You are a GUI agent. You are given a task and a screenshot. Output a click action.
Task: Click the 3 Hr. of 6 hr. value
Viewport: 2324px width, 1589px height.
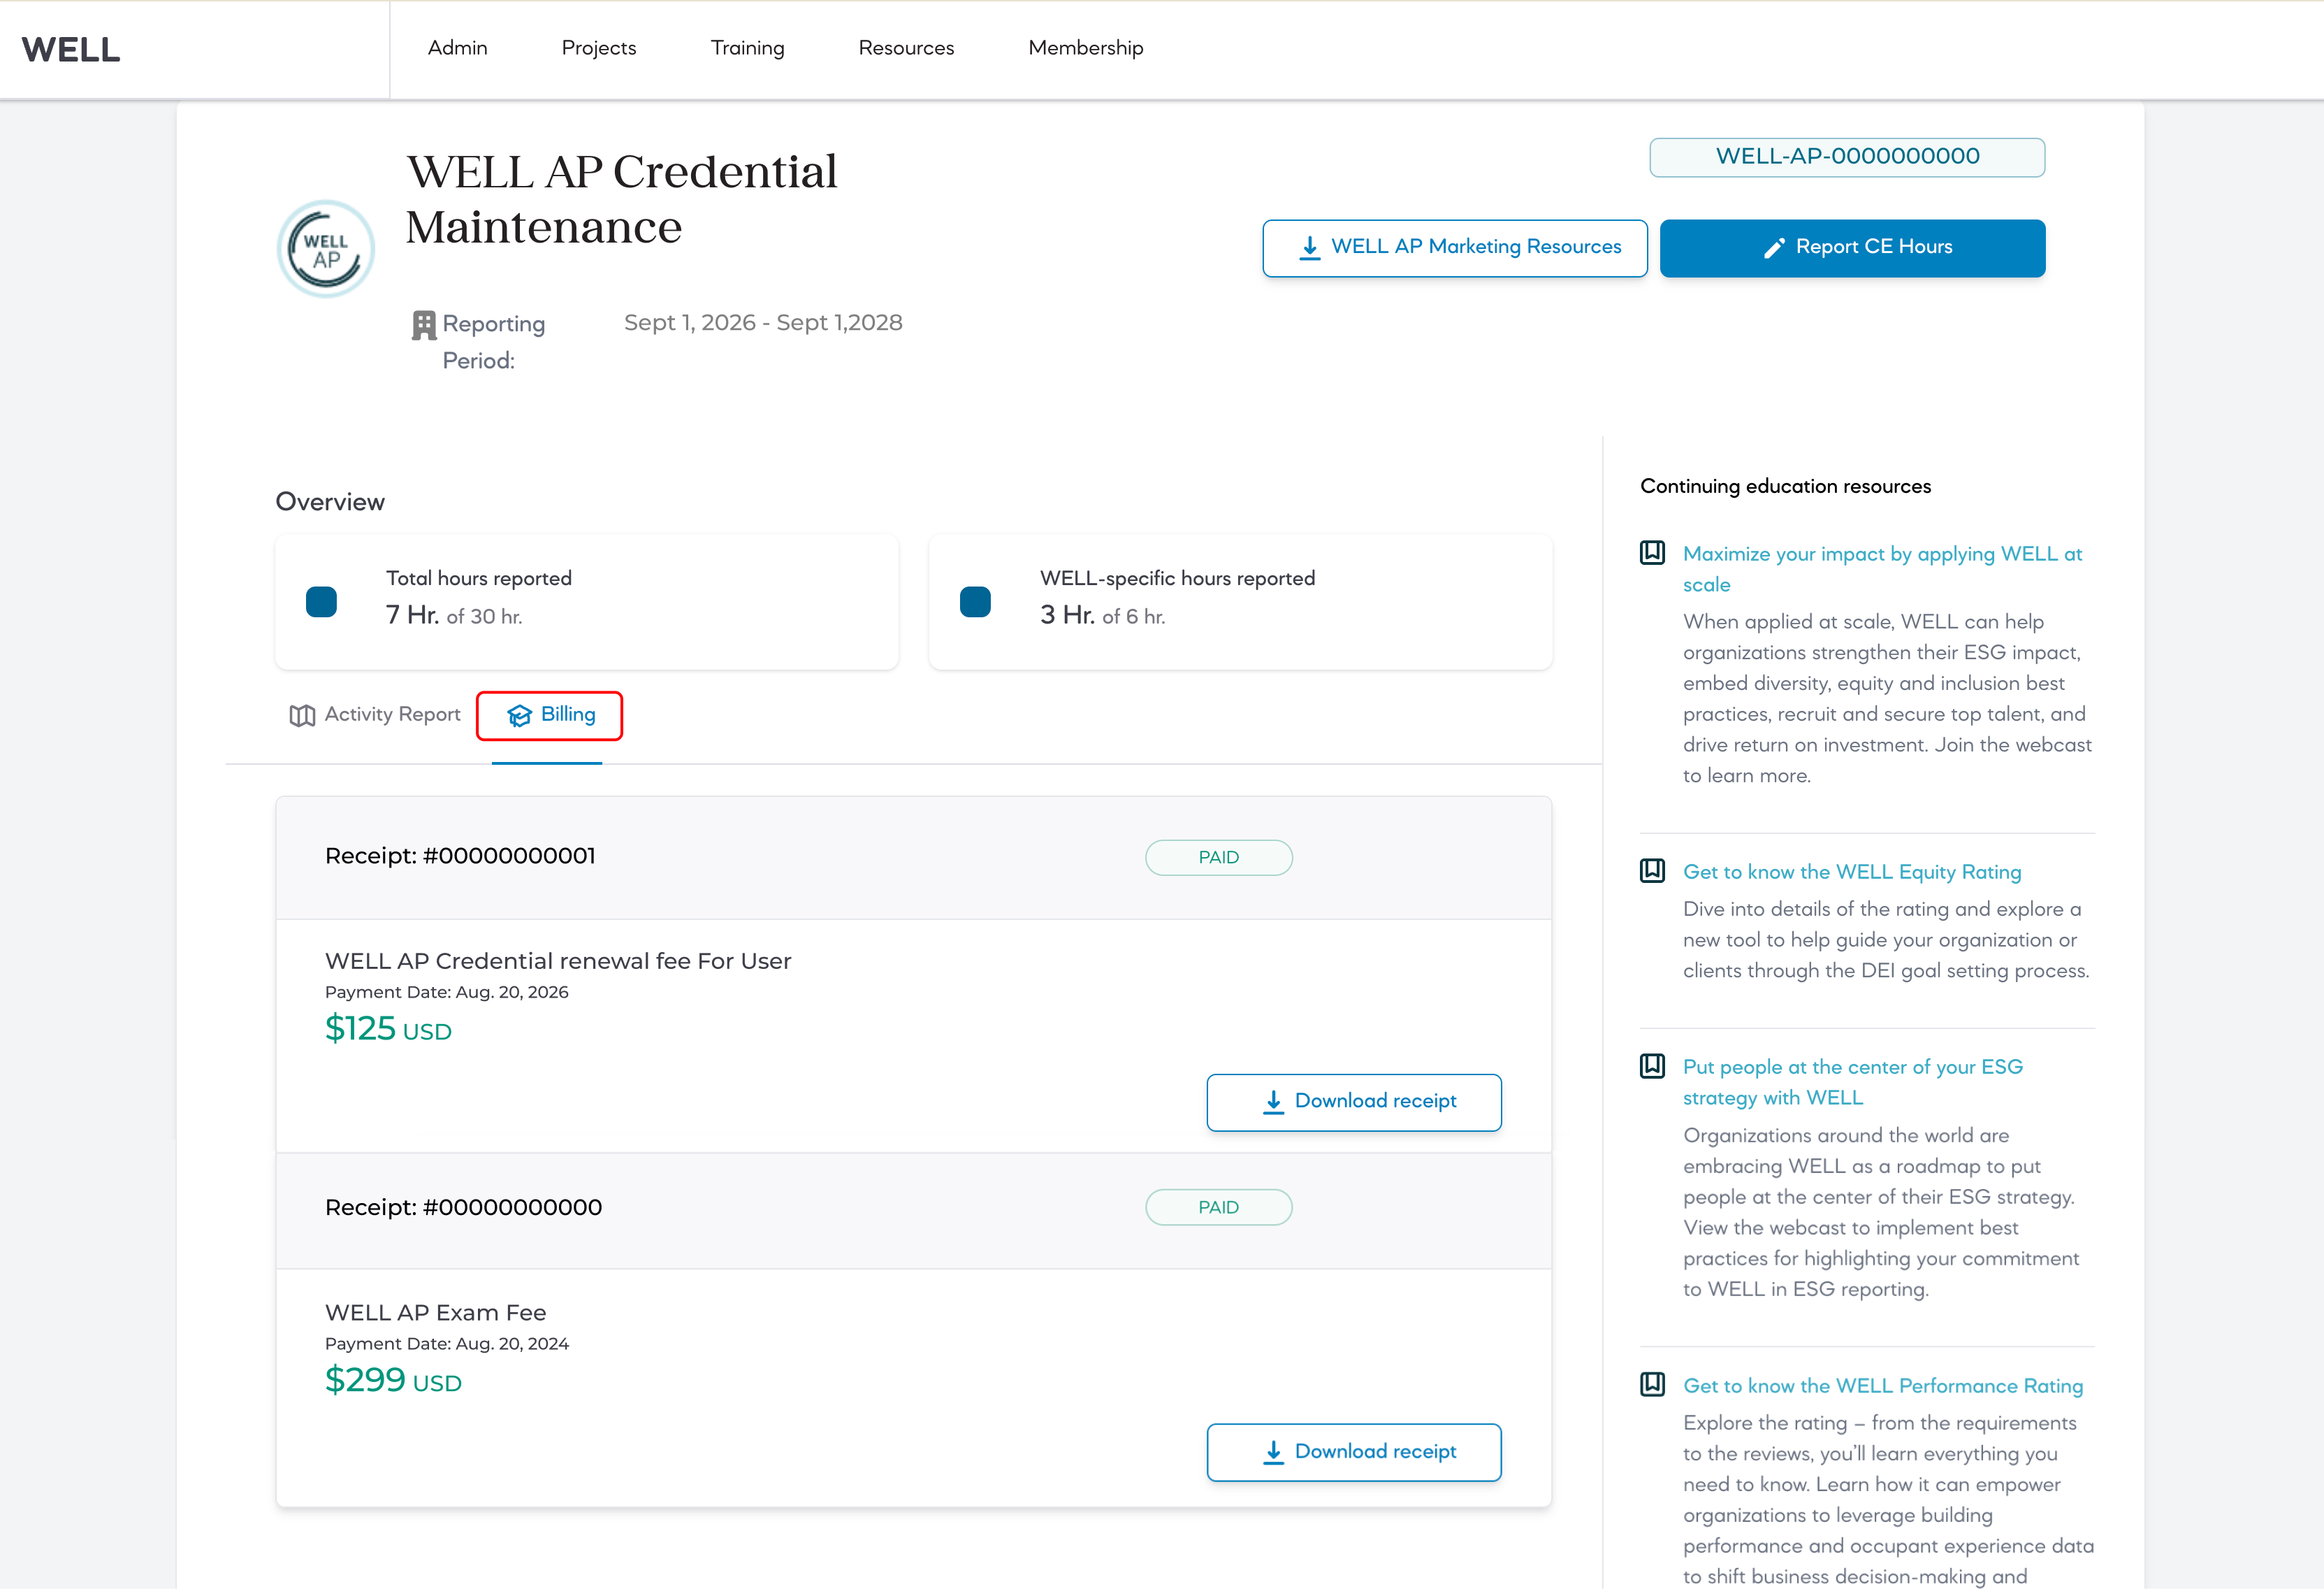1102,615
